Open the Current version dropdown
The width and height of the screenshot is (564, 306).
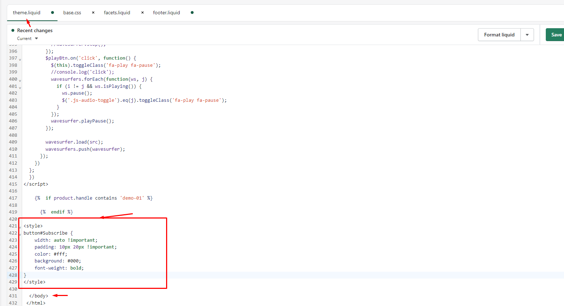[x=28, y=39]
